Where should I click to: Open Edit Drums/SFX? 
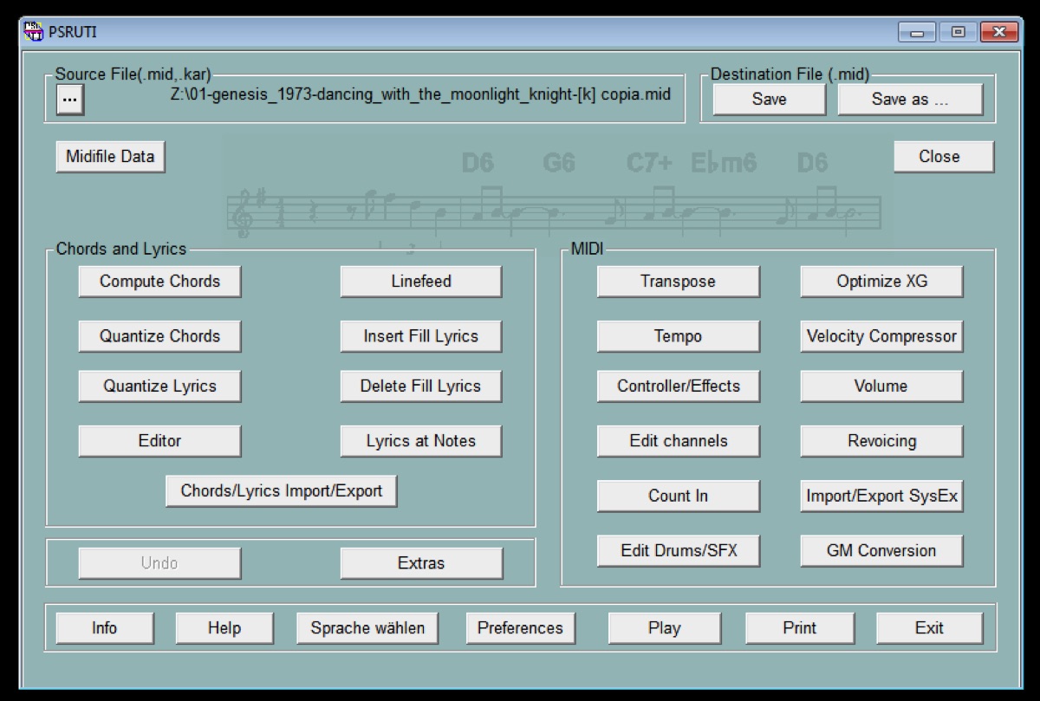click(678, 550)
